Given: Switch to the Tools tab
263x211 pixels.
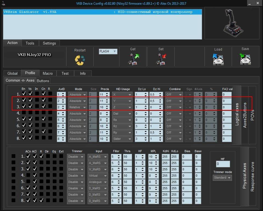Looking at the screenshot, I should coord(30,43).
